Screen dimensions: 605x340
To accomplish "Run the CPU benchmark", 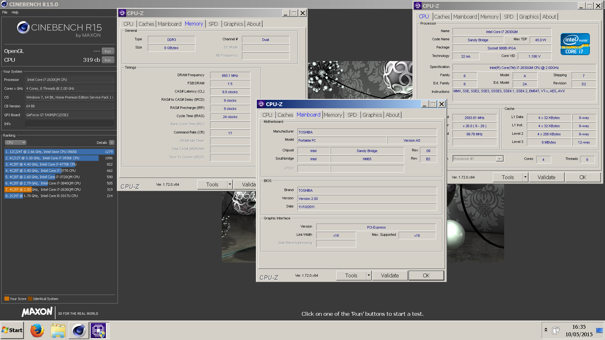I will point(108,60).
